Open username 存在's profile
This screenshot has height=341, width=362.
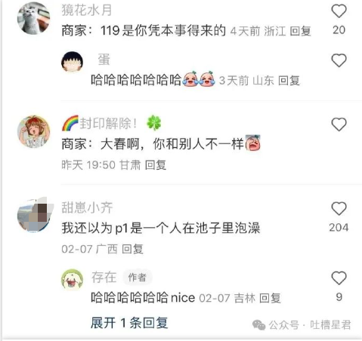(104, 277)
